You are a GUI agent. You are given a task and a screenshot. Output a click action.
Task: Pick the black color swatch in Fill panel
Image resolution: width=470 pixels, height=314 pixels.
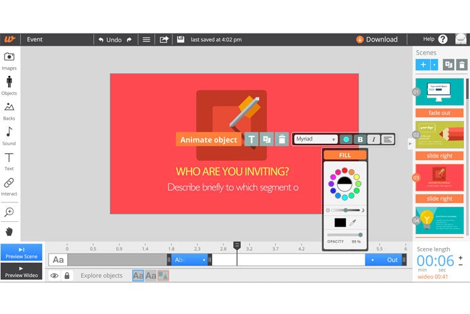point(340,222)
